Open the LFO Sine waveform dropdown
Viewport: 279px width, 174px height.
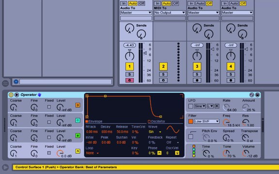click(x=200, y=106)
